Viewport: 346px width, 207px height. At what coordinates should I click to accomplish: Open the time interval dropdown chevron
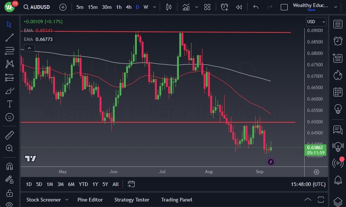[154, 7]
